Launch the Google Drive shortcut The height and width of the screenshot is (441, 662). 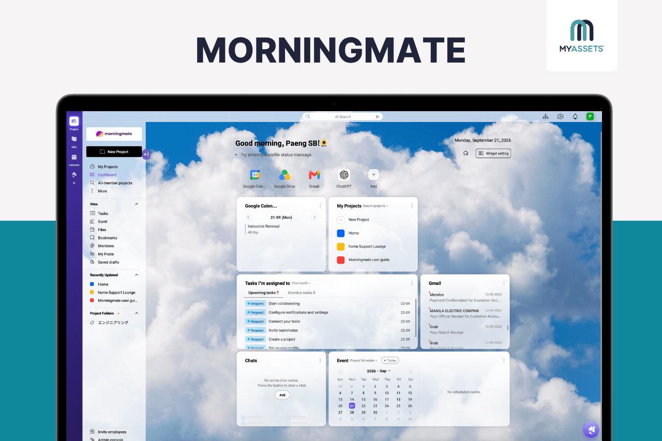point(284,175)
